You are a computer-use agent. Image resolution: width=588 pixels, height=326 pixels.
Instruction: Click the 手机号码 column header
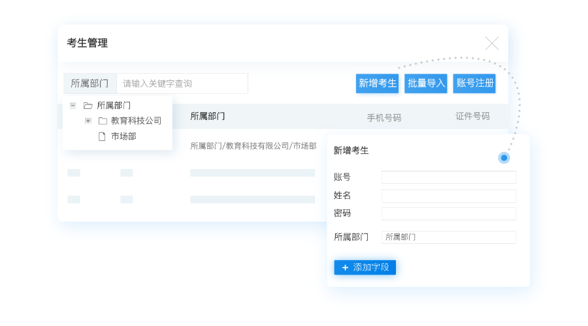(x=384, y=117)
